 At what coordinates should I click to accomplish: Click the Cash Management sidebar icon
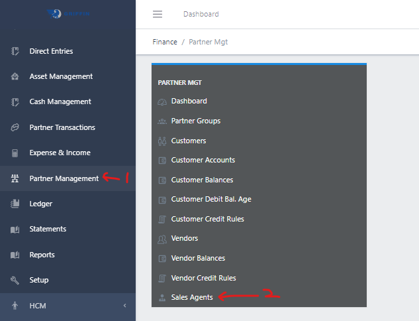15,101
